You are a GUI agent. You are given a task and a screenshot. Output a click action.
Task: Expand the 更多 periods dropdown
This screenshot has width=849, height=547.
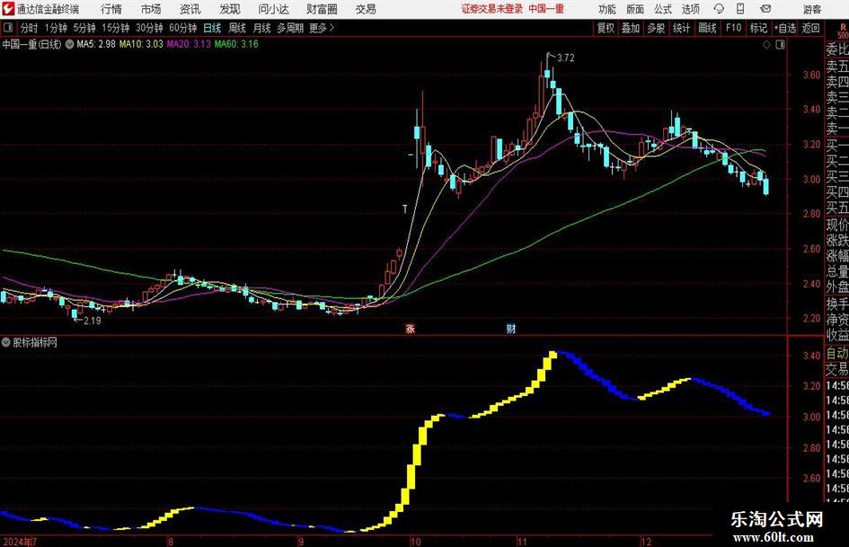(322, 28)
